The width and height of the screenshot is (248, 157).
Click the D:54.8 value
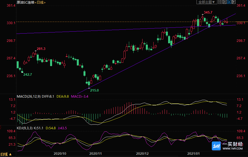51,128
